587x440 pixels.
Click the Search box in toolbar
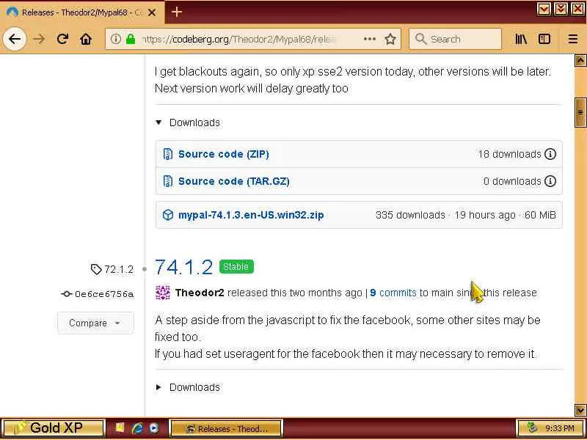click(x=455, y=39)
